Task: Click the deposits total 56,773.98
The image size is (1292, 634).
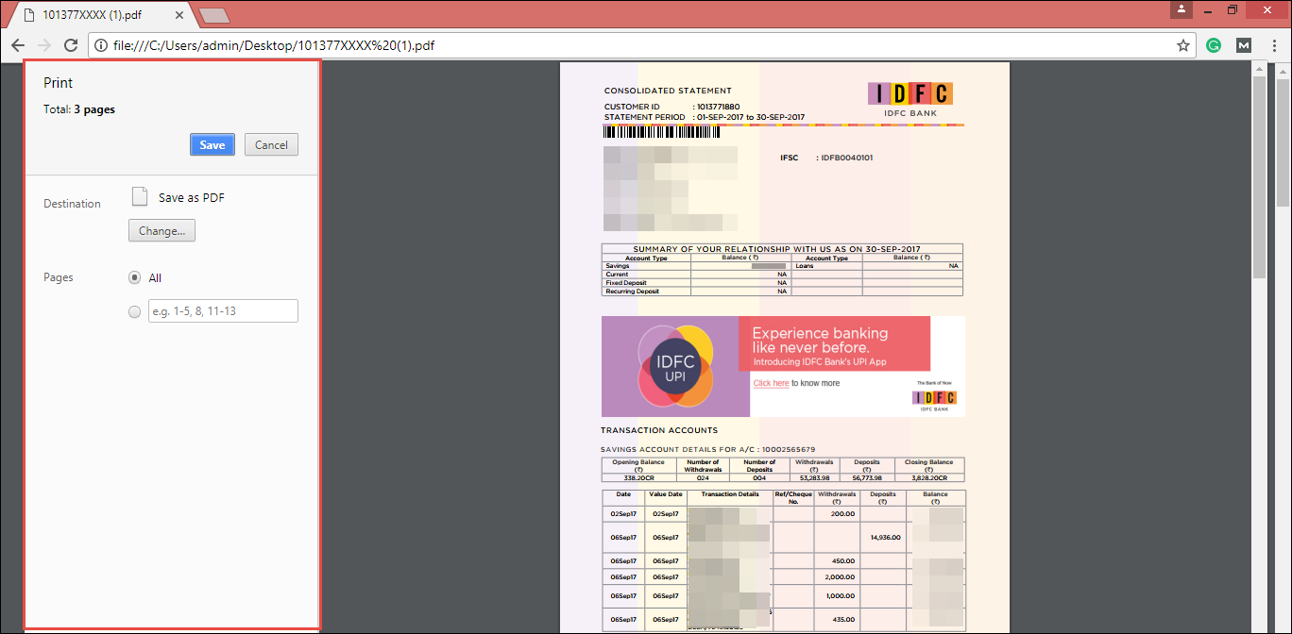Action: pyautogui.click(x=867, y=478)
